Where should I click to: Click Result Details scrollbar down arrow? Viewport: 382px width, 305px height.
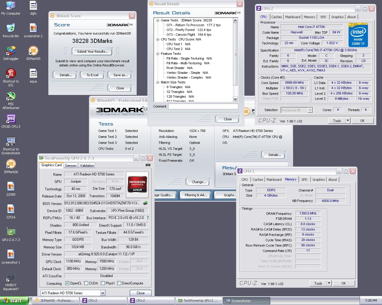coord(235,99)
